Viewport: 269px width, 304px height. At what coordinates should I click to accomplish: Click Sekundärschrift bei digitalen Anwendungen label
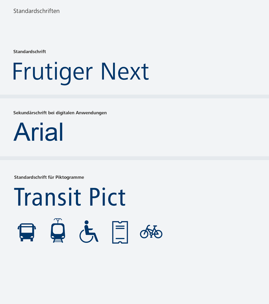(x=60, y=113)
